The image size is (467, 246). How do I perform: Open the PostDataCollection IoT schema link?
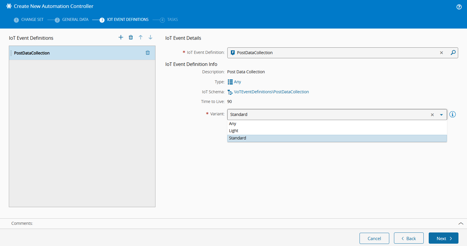pyautogui.click(x=271, y=92)
